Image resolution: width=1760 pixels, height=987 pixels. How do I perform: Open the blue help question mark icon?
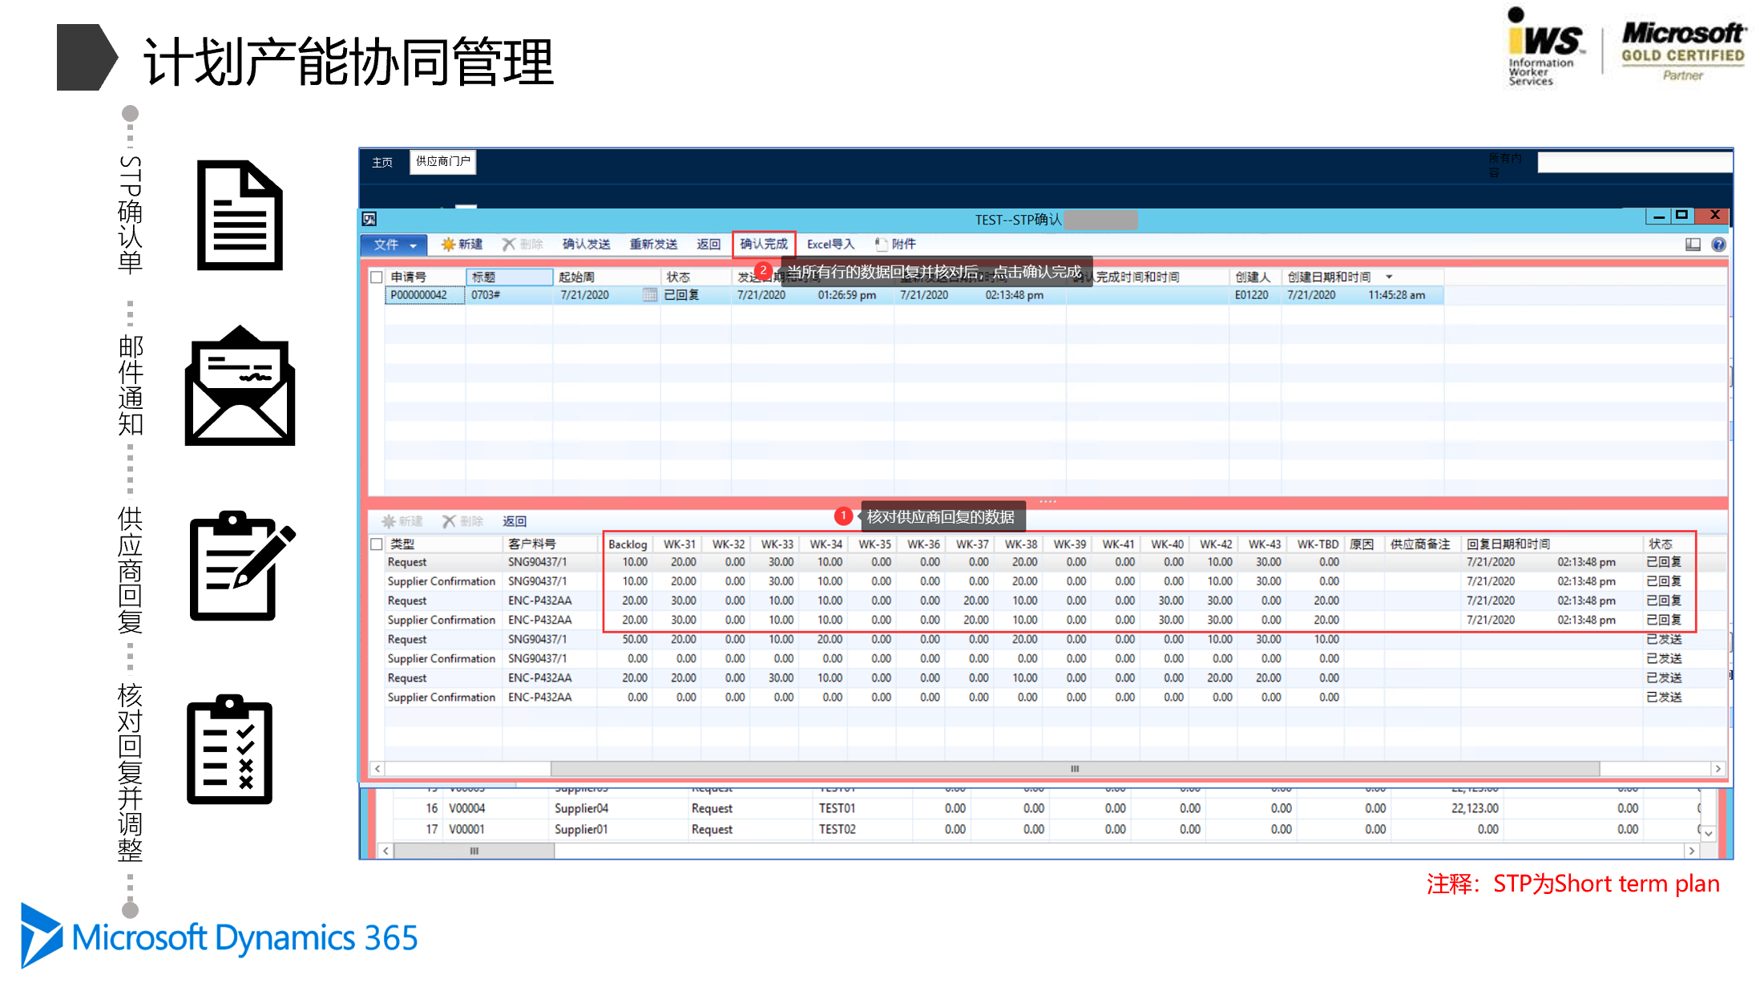1718,245
